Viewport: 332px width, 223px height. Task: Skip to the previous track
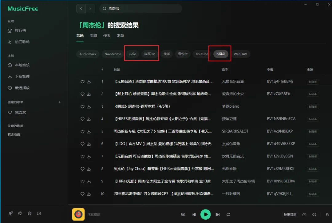pyautogui.click(x=194, y=214)
